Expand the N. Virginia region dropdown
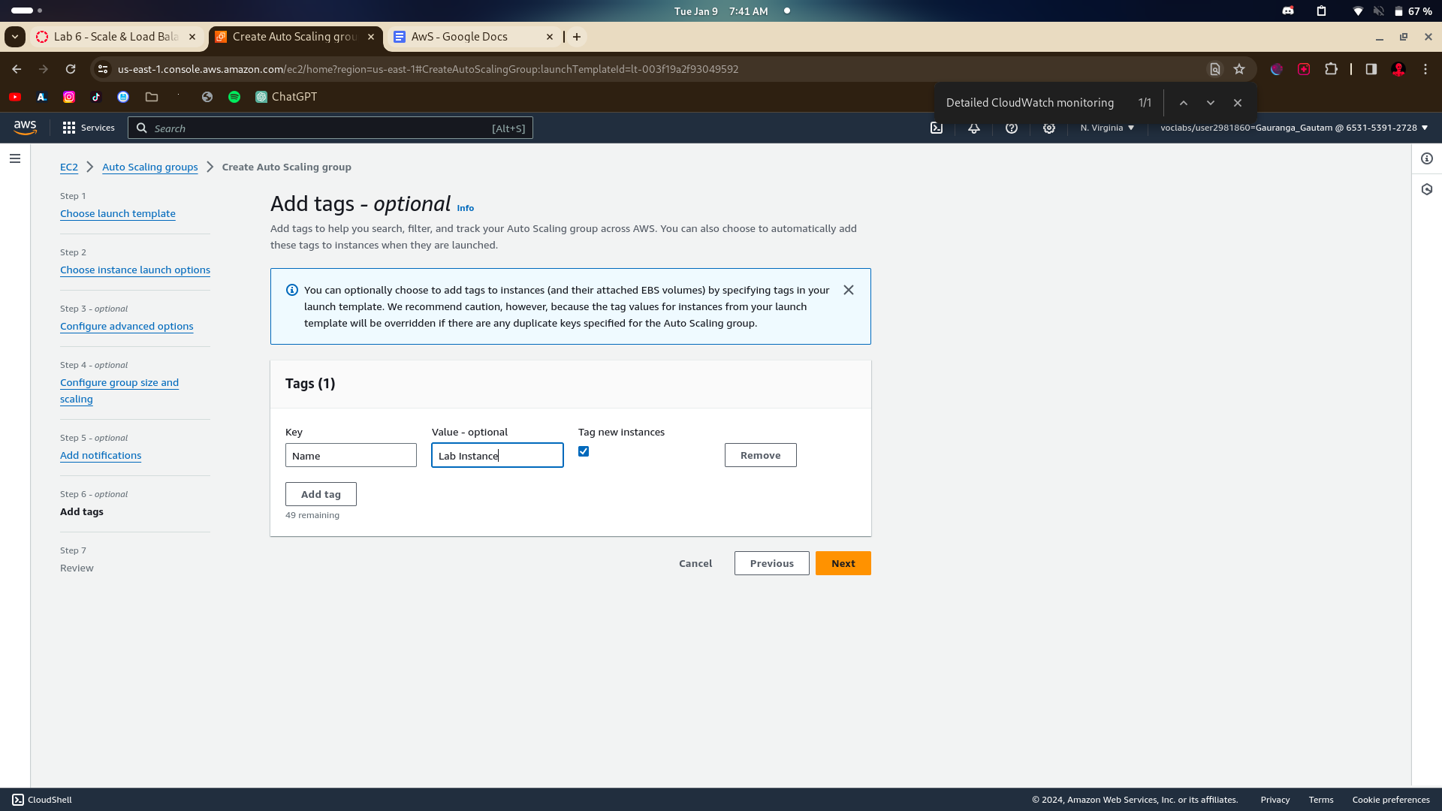 [1107, 128]
